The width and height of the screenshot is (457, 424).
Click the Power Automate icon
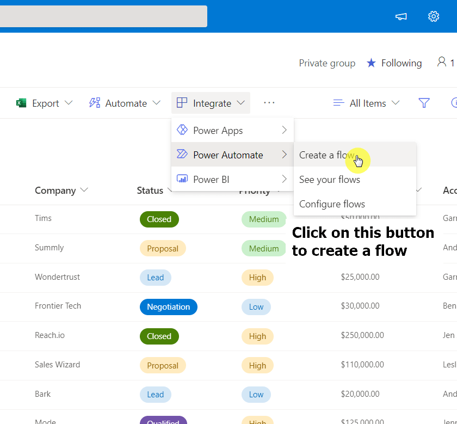(182, 154)
